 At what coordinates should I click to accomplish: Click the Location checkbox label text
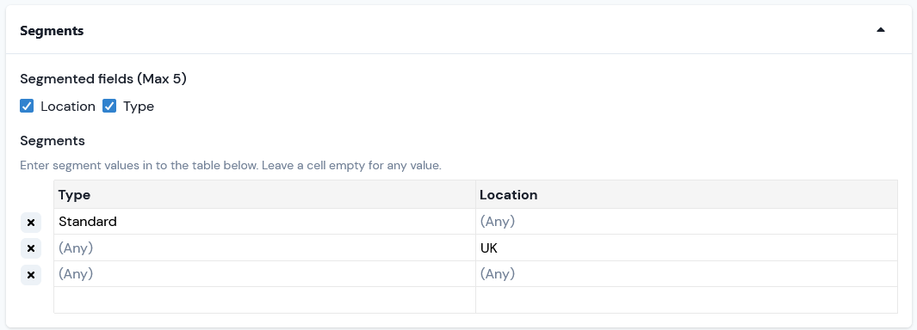tap(68, 107)
